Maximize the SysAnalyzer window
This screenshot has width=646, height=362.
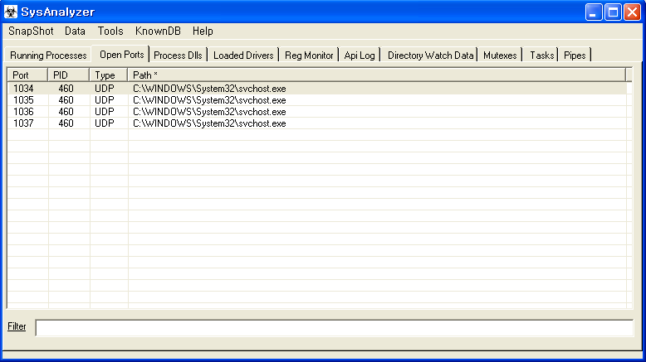click(613, 12)
